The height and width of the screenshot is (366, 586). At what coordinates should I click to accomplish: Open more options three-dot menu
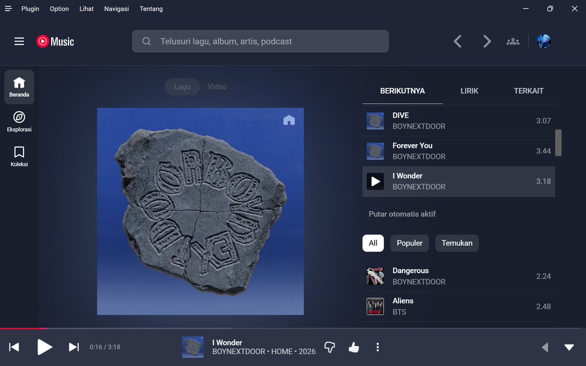click(x=377, y=347)
